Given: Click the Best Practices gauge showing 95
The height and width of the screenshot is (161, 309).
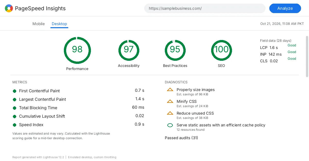Looking at the screenshot, I should (x=175, y=51).
